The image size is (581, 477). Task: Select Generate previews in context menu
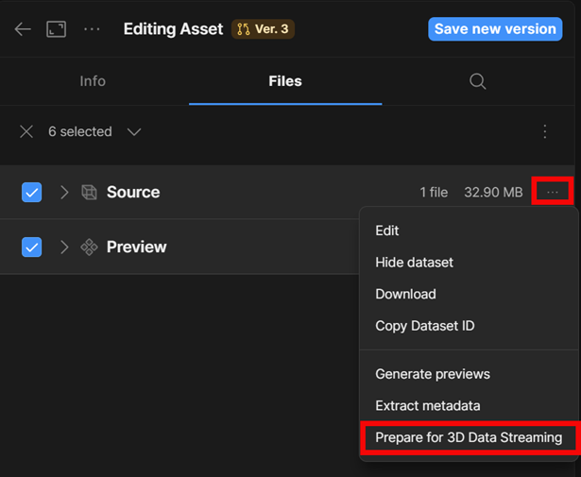point(433,374)
